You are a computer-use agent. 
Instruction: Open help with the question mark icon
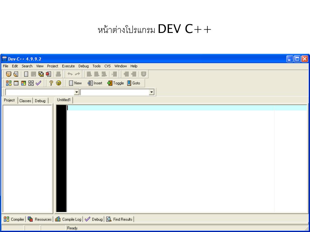pos(51,83)
